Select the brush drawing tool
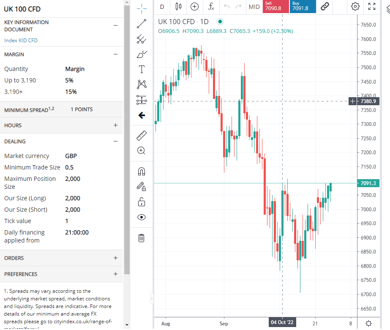 coord(142,55)
